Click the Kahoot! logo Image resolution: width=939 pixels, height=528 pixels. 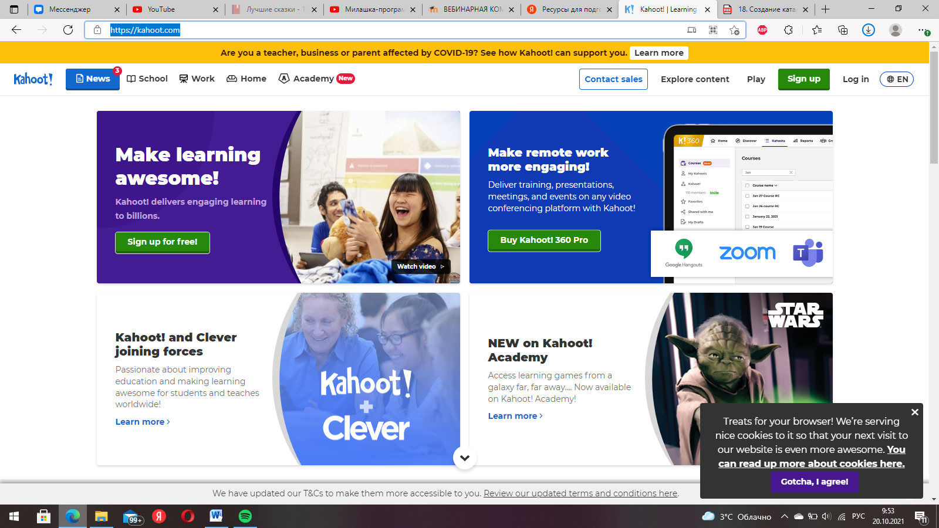tap(33, 79)
